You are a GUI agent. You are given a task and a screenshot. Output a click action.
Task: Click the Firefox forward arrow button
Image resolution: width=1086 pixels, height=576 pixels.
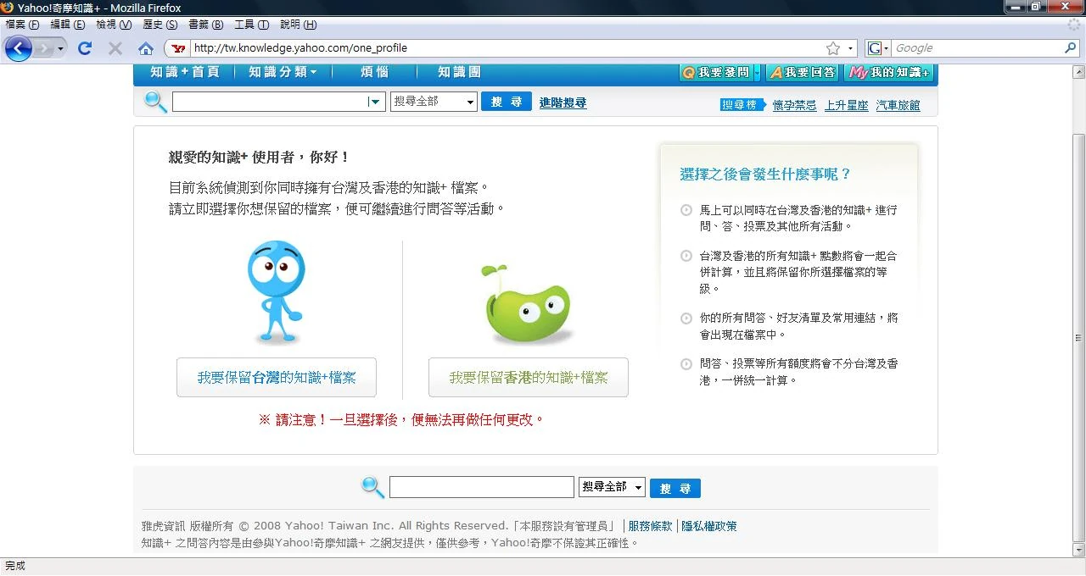click(x=43, y=48)
